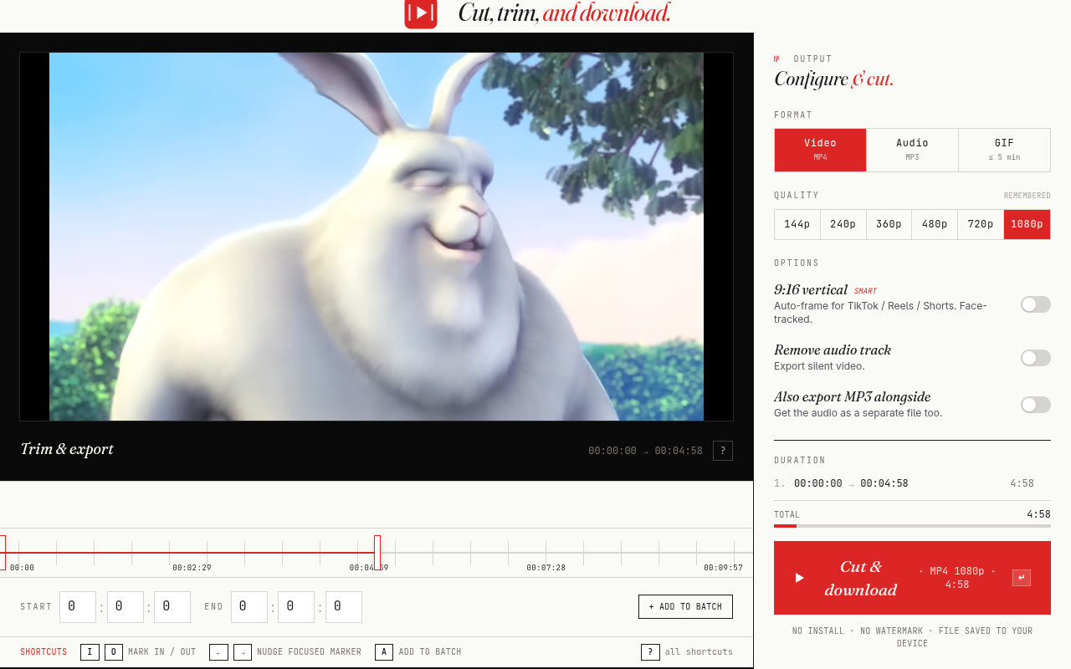Select the end trim handle on timeline
The height and width of the screenshot is (669, 1071).
click(377, 553)
